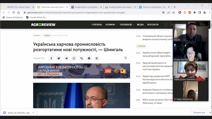Click the browser forward arrow

coord(9,13)
